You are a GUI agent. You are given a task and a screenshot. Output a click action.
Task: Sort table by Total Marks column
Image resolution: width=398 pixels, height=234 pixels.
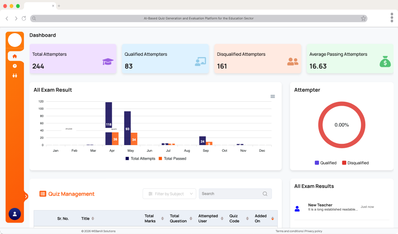pos(162,219)
